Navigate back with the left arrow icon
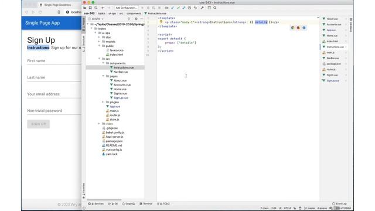This screenshot has height=211, width=375. tap(103, 8)
